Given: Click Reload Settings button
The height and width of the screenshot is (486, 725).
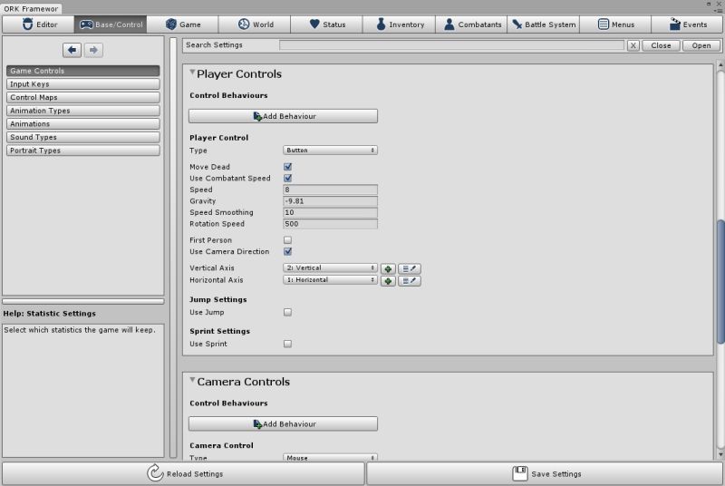Looking at the screenshot, I should tap(184, 473).
